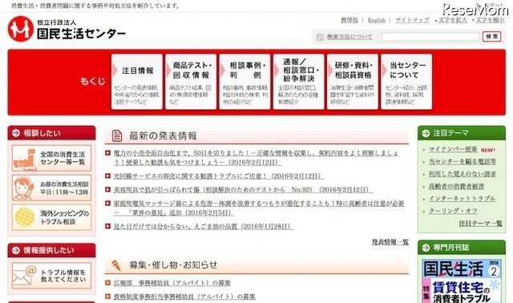Switch to the English site link
Screen dimensions: 513x303
tap(377, 20)
